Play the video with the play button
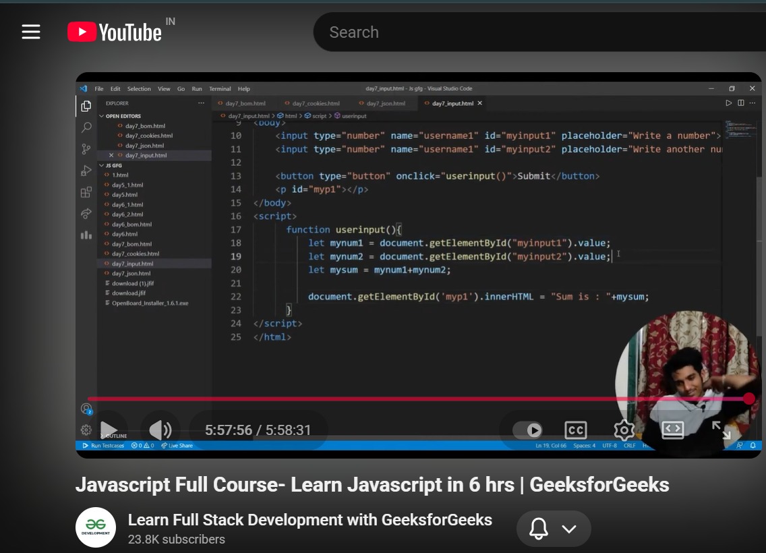The image size is (766, 553). click(109, 430)
